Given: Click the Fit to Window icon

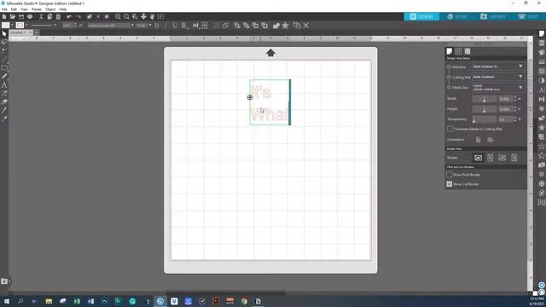Looking at the screenshot, I should pyautogui.click(x=160, y=17).
